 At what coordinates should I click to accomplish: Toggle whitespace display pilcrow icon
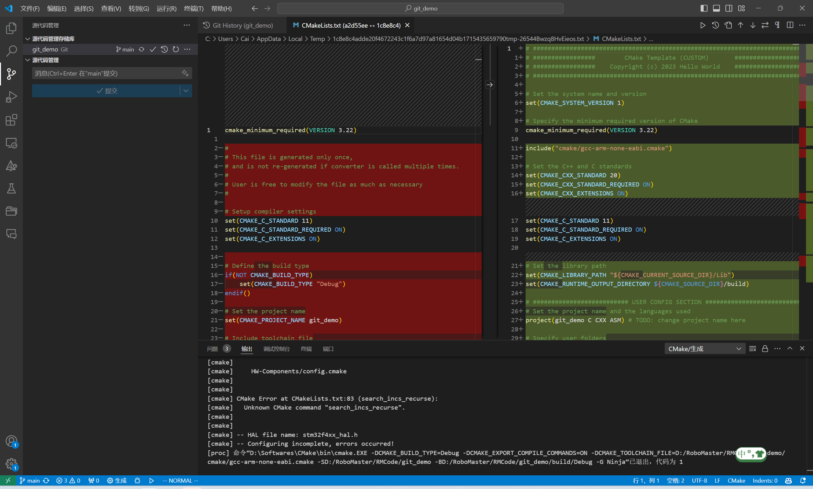(x=777, y=25)
